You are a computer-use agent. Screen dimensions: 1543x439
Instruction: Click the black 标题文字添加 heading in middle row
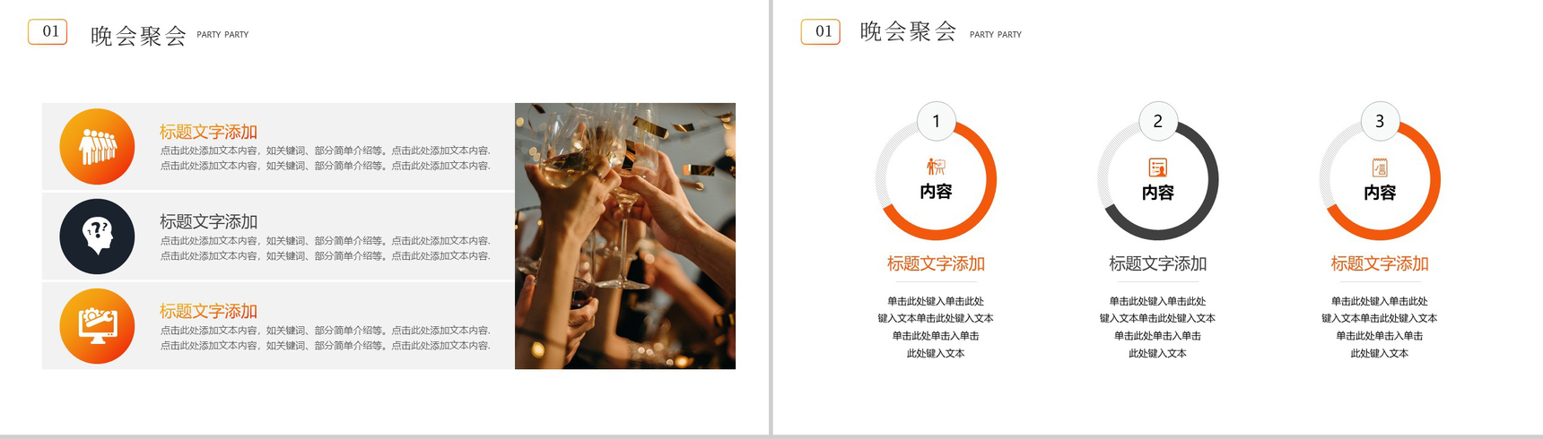coord(208,221)
